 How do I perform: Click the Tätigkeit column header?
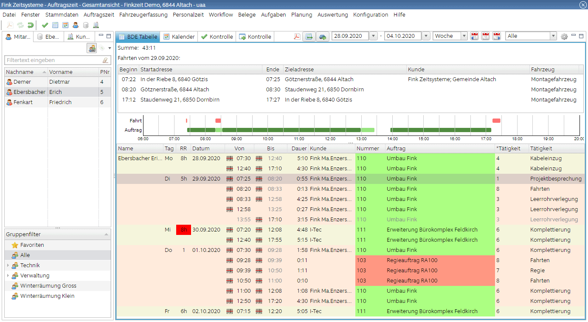coord(556,149)
